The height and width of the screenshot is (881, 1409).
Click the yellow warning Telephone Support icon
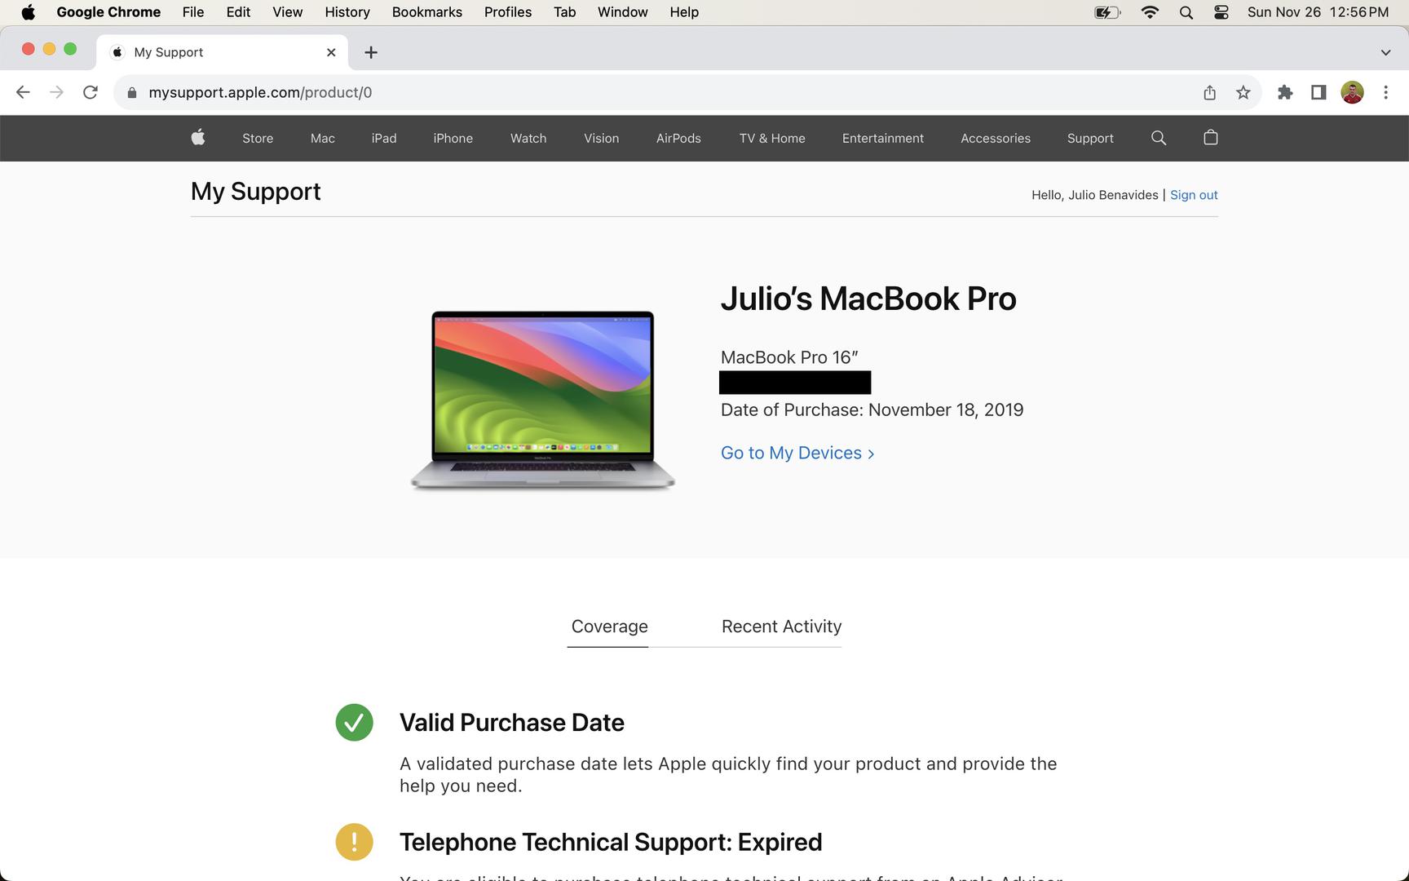355,842
